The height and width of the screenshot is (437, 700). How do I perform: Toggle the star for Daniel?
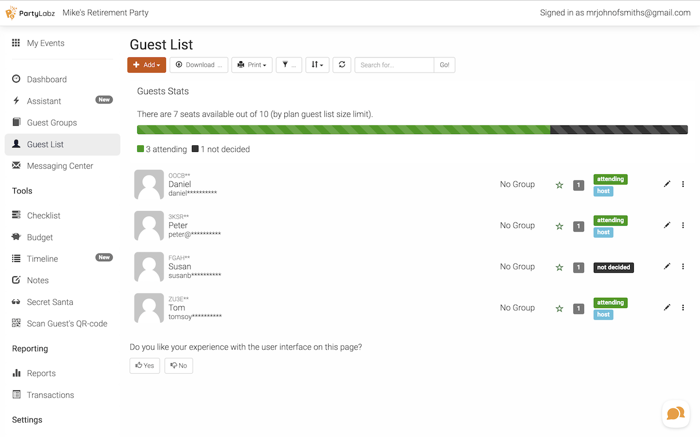pyautogui.click(x=559, y=185)
